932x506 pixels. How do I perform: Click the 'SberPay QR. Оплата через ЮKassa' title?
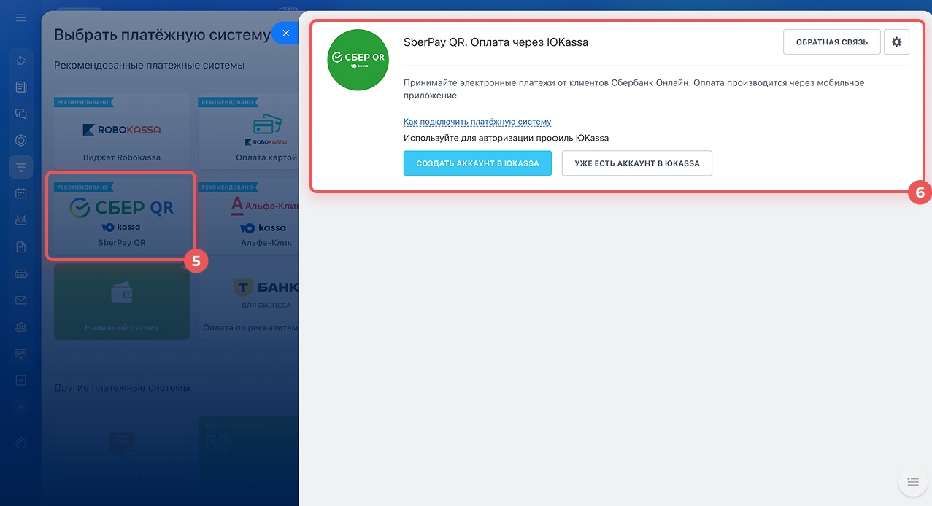coord(496,42)
